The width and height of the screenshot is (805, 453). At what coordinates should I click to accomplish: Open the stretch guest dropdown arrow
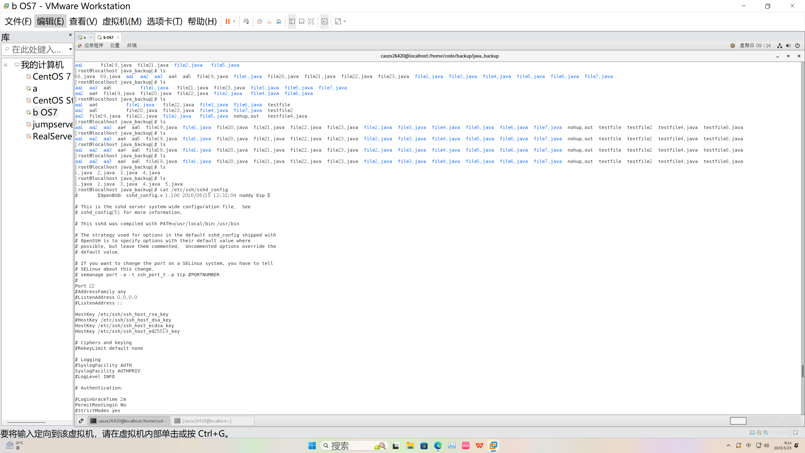(345, 21)
